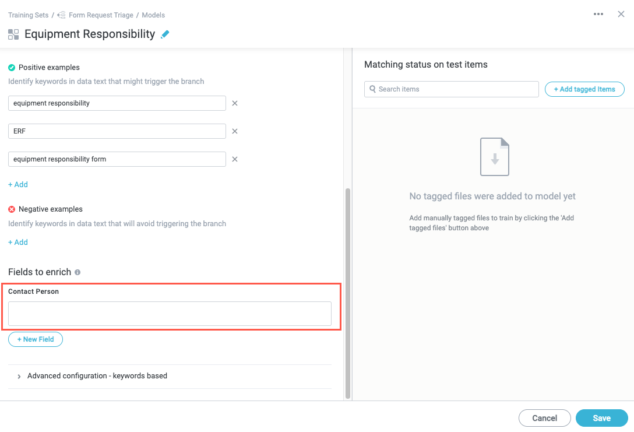Open Training Sets breadcrumb
This screenshot has width=634, height=432.
(x=29, y=15)
